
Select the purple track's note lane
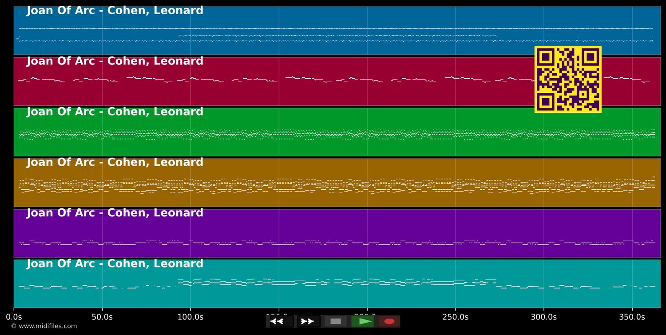pyautogui.click(x=337, y=233)
